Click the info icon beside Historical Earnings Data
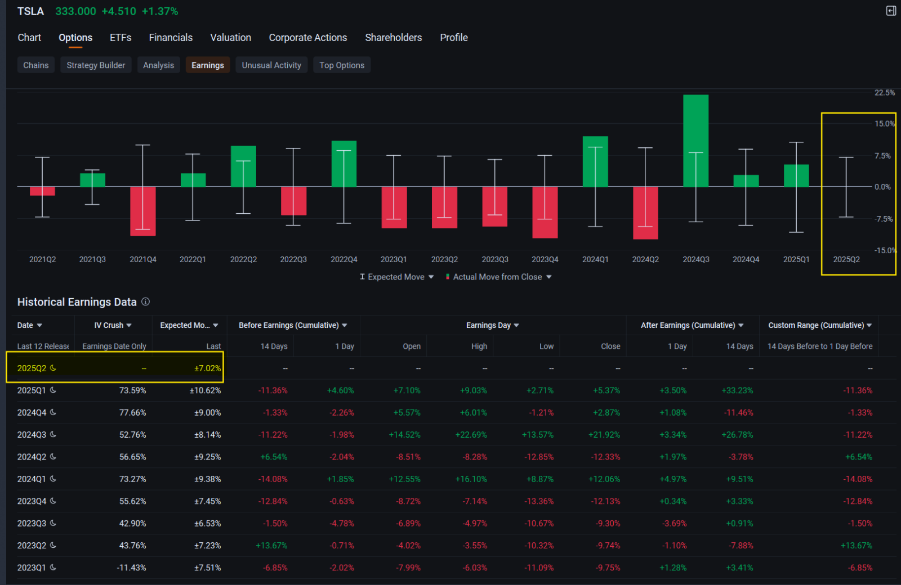 pyautogui.click(x=146, y=302)
